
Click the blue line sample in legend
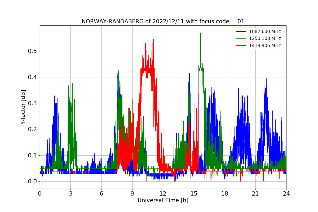[x=241, y=32]
